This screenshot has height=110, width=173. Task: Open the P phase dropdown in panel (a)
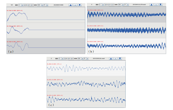click(x=46, y=5)
